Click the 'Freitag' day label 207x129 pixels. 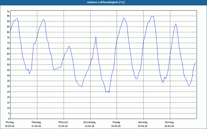(116, 122)
